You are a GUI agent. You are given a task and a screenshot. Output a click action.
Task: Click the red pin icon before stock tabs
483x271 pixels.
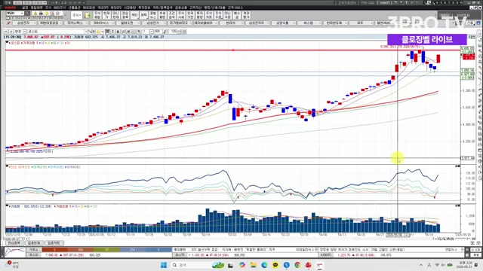8,23
